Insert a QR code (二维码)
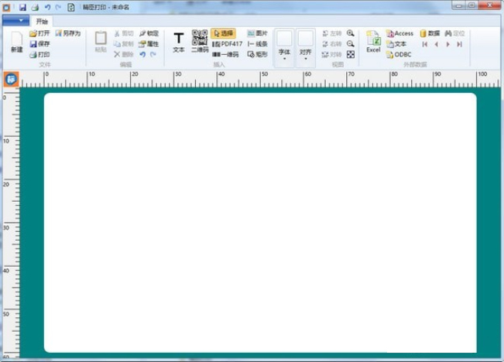The image size is (504, 362). [200, 40]
